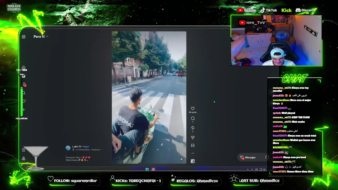Open the reel's audio thumbnail

tap(193, 161)
